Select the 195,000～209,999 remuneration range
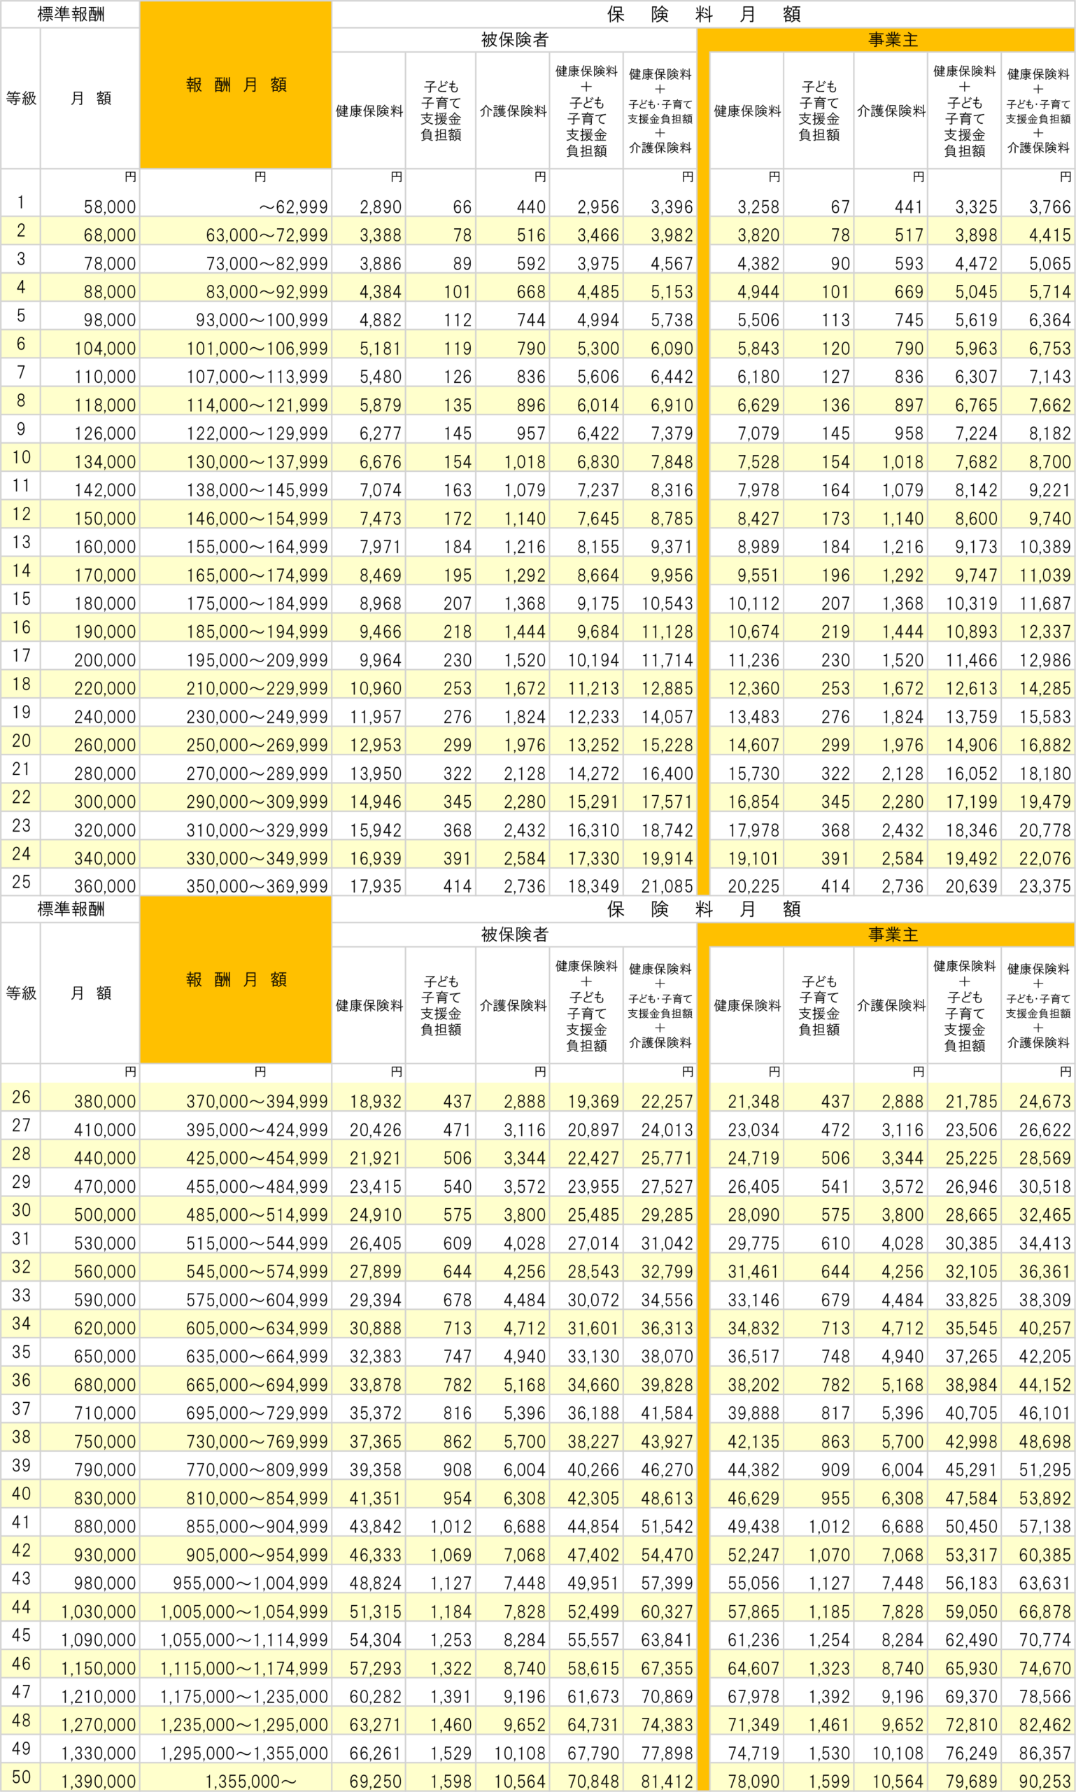 point(257,660)
